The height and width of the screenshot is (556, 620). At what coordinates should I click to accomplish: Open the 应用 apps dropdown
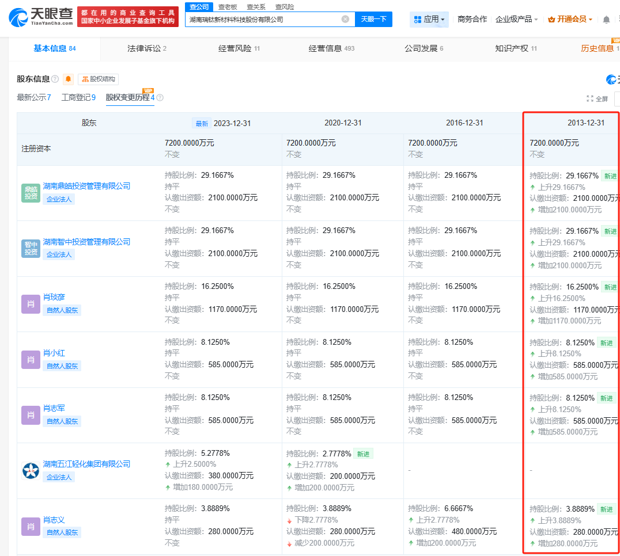(429, 20)
